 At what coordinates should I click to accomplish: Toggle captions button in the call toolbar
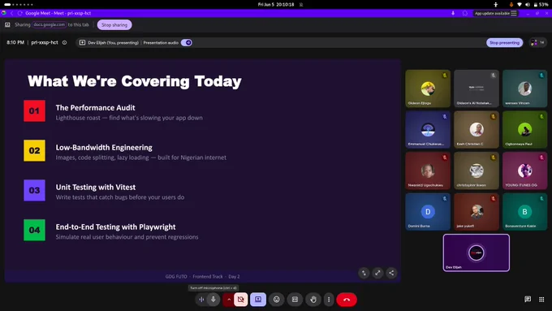click(x=295, y=300)
